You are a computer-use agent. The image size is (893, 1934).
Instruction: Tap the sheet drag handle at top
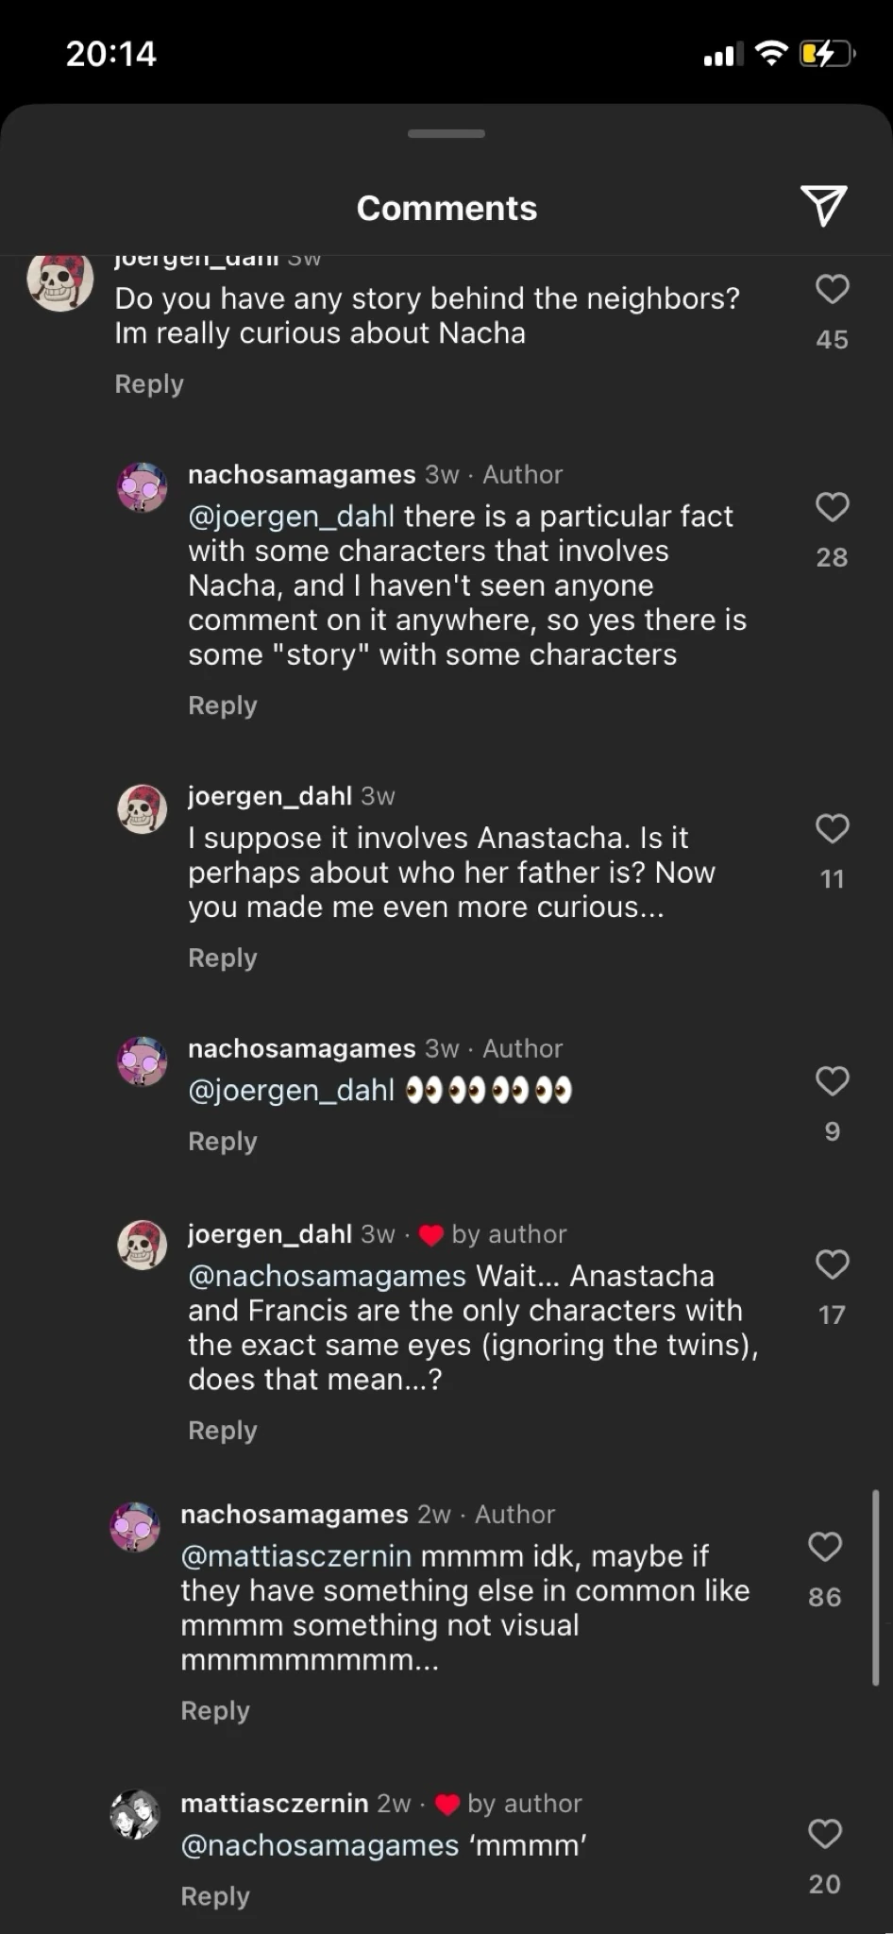[x=446, y=134]
